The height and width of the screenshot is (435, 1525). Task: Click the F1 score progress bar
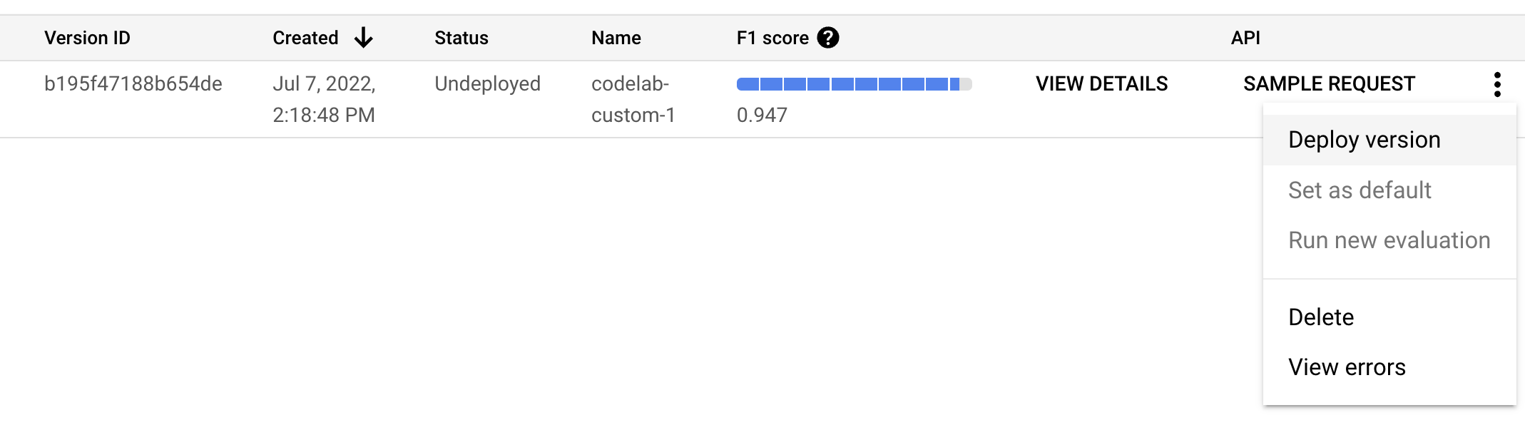(x=855, y=83)
